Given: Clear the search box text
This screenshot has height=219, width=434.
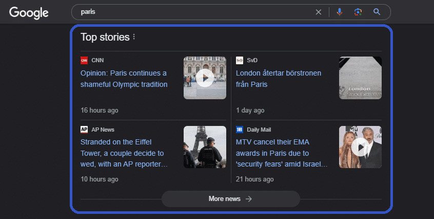Looking at the screenshot, I should (319, 12).
